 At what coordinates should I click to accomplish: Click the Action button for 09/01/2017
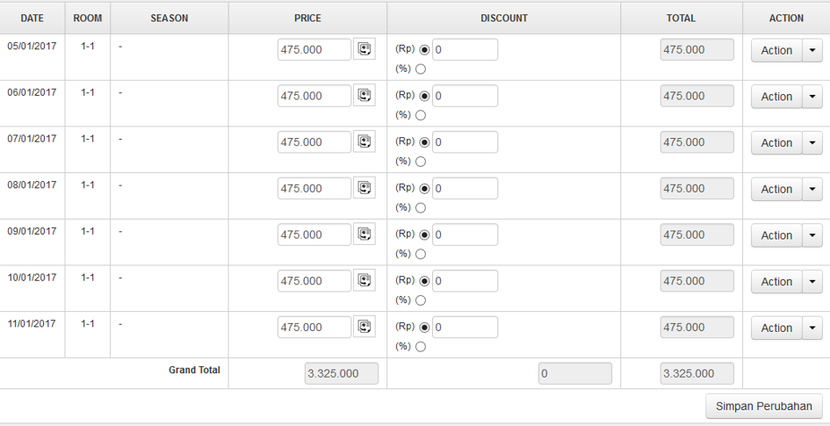(x=776, y=235)
